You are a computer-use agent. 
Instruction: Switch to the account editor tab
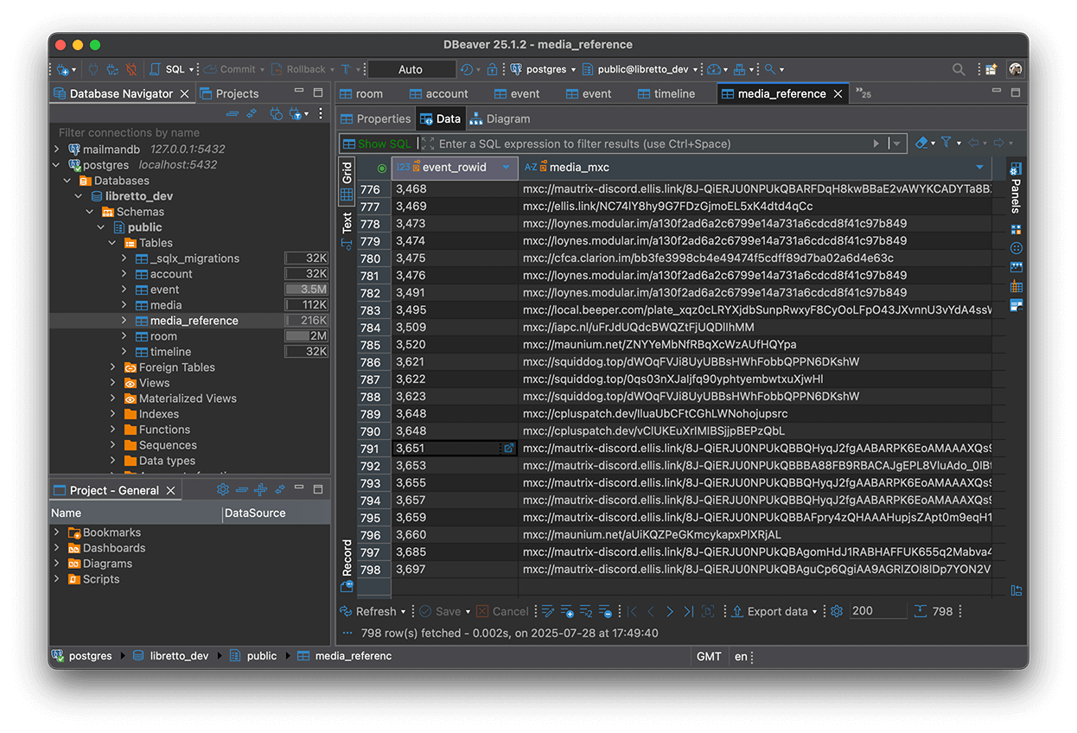(439, 93)
